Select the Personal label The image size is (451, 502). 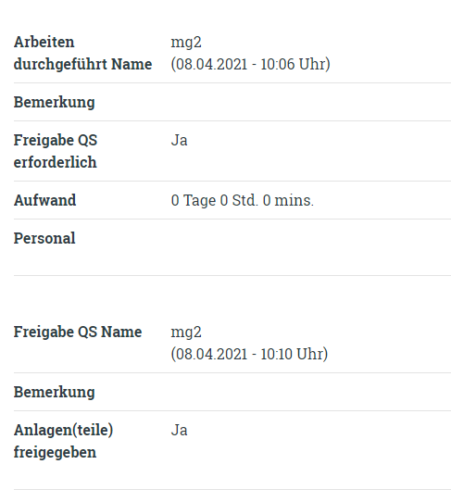(44, 238)
